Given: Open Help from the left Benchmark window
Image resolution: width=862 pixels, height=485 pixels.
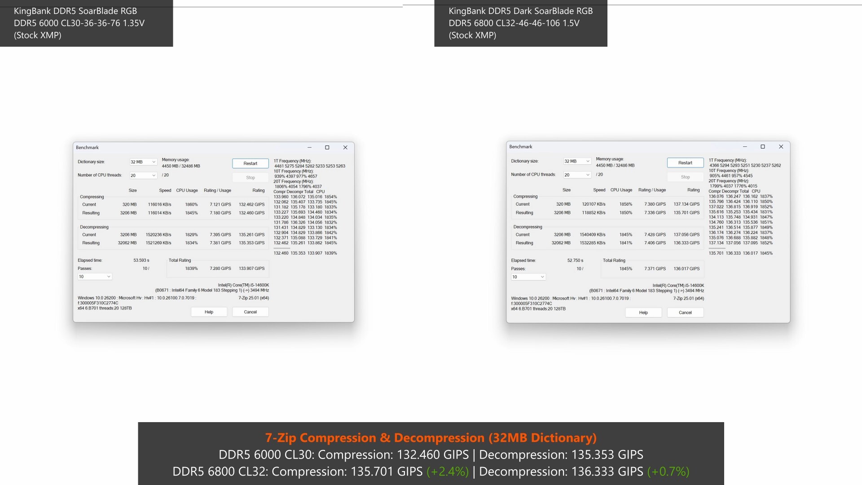Looking at the screenshot, I should coord(209,312).
